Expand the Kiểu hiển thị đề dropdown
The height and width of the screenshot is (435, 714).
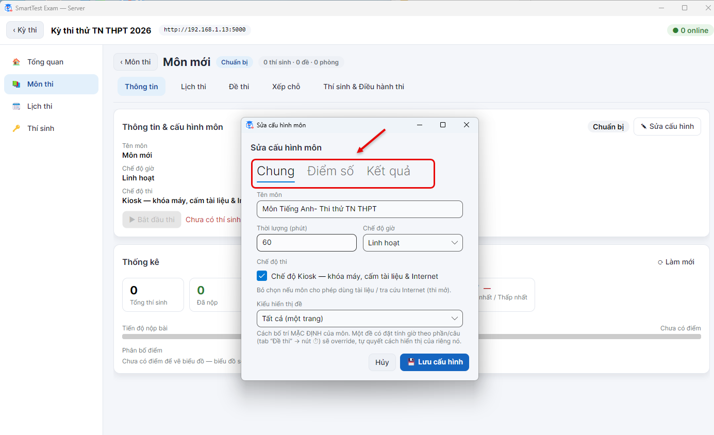click(x=360, y=319)
